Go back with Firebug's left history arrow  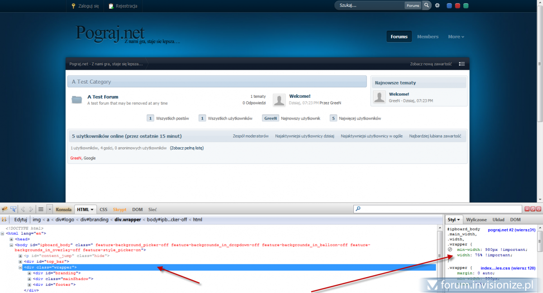coord(23,209)
